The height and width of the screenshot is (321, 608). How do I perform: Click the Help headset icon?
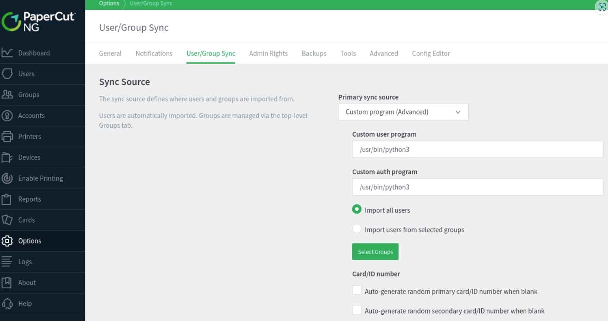(x=7, y=304)
